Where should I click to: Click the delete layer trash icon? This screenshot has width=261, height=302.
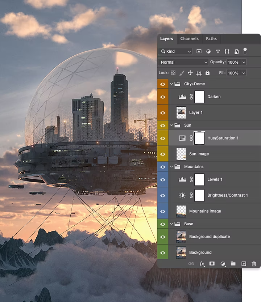254,264
